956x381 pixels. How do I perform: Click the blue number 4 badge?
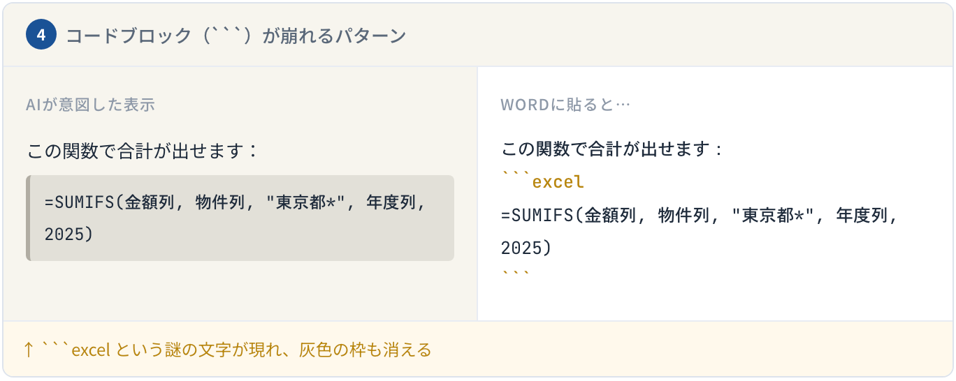41,36
